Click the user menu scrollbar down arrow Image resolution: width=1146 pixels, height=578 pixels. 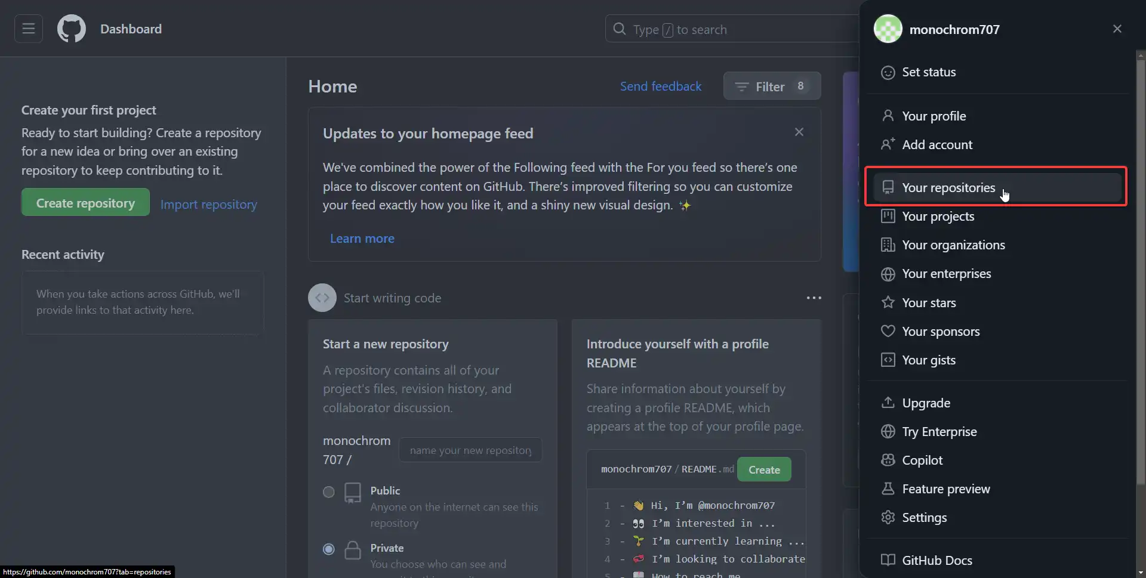pyautogui.click(x=1141, y=572)
